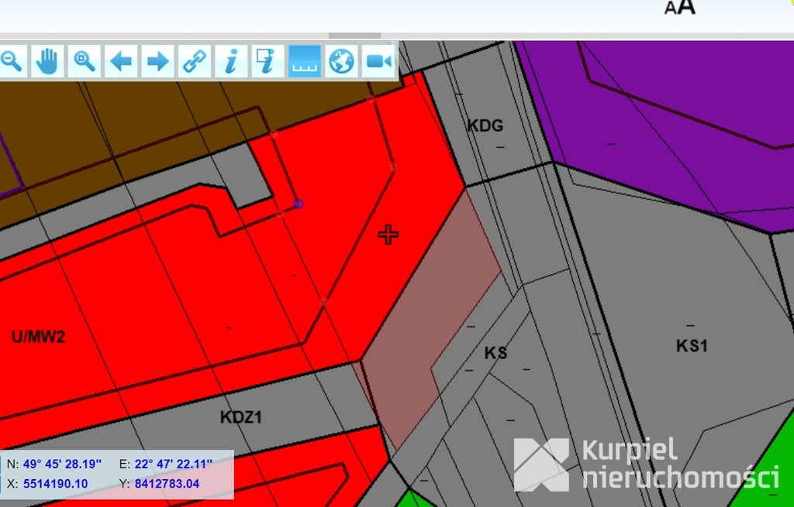Viewport: 794px width, 507px height.
Task: Open the chain link tool
Action: (x=195, y=61)
